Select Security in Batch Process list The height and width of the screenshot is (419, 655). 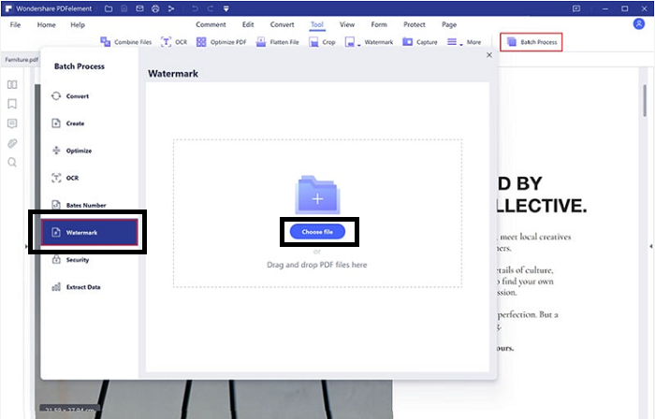(90, 260)
